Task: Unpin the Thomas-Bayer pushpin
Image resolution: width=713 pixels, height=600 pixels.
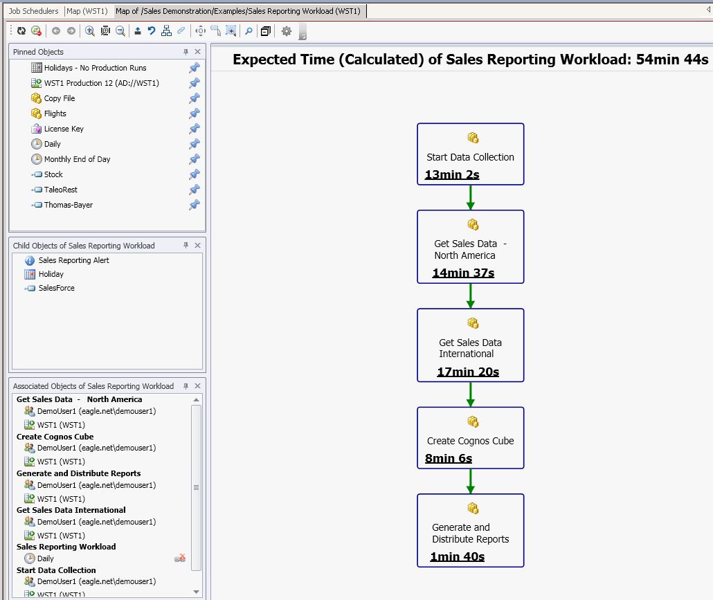Action: tap(195, 205)
